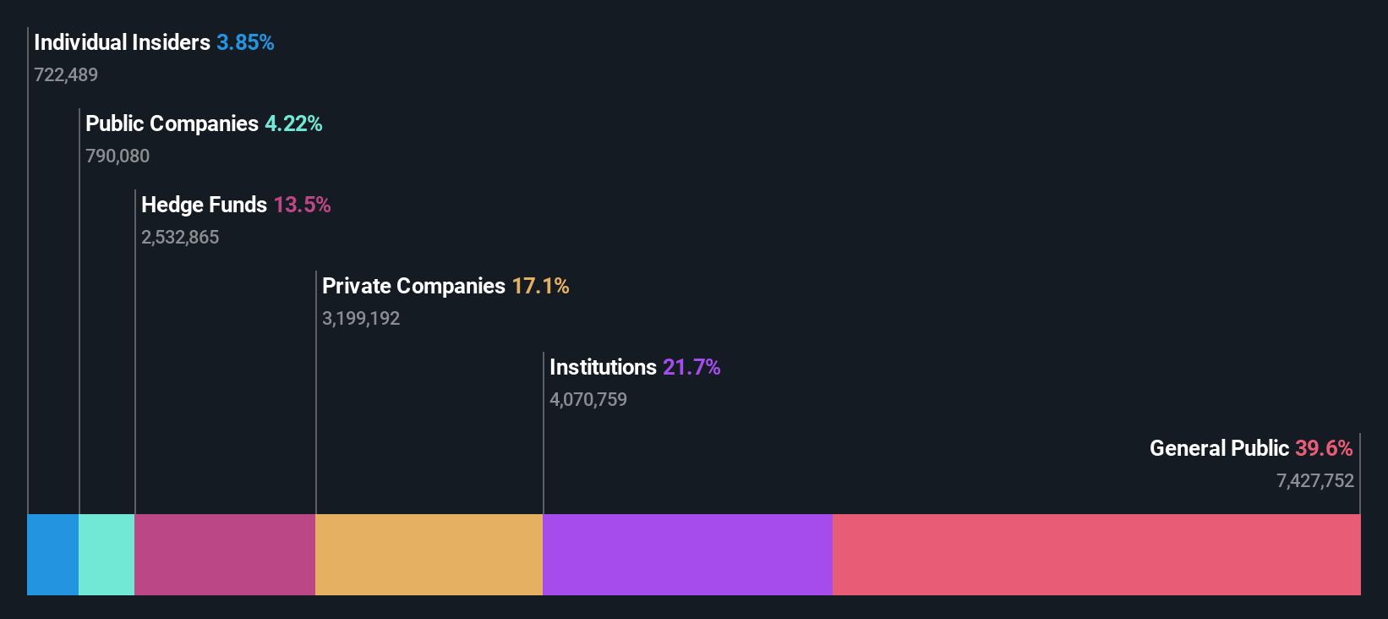
Task: Select the Hedge Funds label
Action: (x=204, y=205)
